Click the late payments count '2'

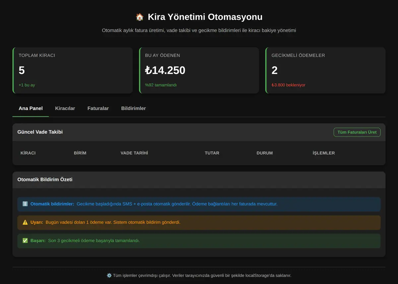coord(275,70)
